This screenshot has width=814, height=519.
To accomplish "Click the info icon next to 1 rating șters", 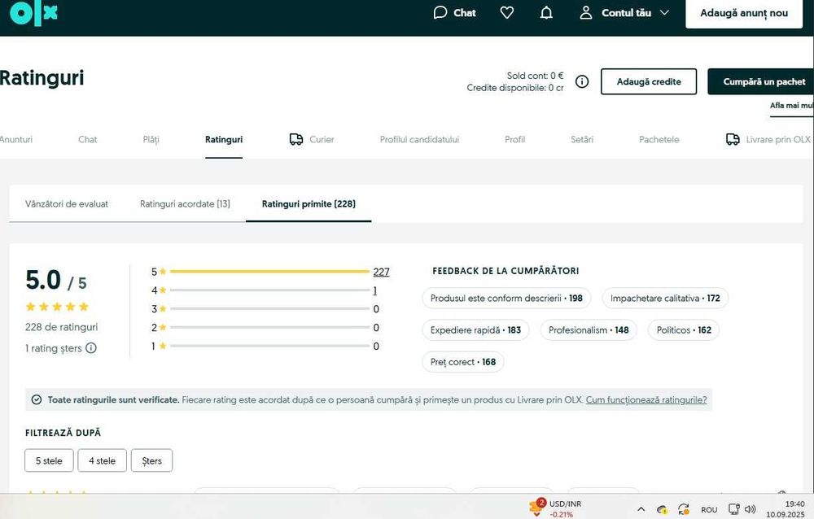I will click(91, 347).
